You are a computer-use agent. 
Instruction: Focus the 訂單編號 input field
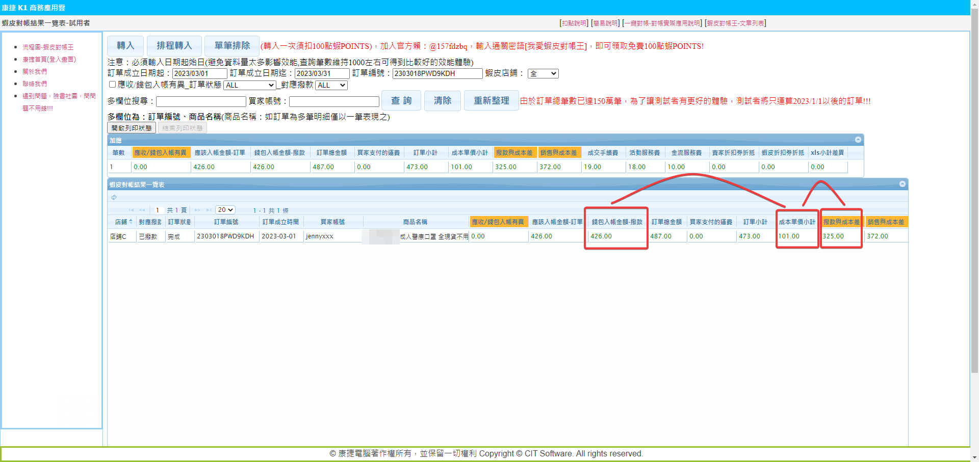(x=437, y=73)
